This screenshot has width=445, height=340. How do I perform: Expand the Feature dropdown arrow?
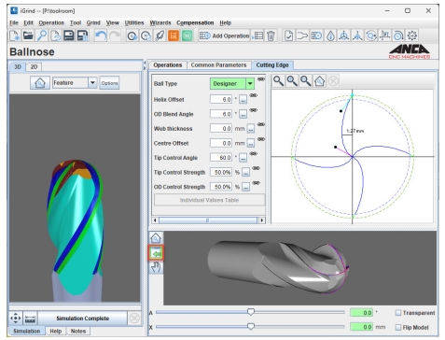(92, 83)
